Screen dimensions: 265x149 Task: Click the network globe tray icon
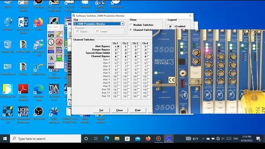[218, 139]
